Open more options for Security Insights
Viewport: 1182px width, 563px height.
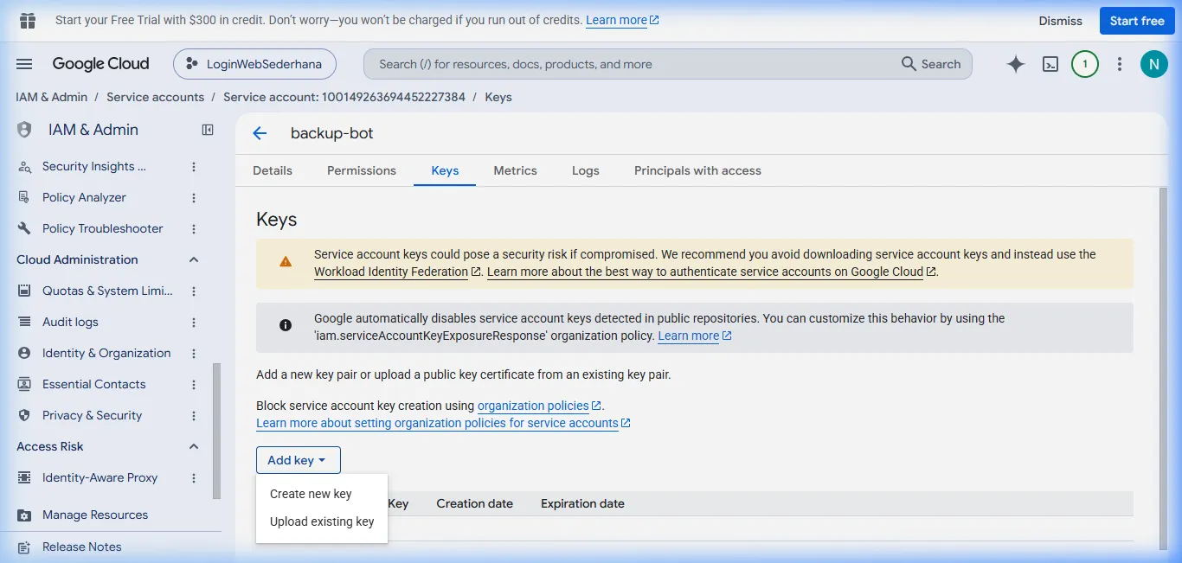click(x=194, y=166)
